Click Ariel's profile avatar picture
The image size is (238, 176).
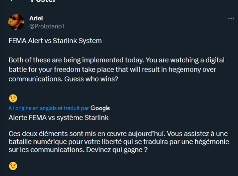(16, 22)
